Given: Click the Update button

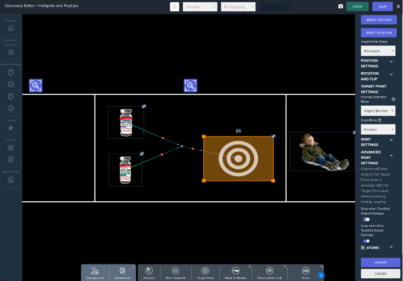Looking at the screenshot, I should 380,262.
